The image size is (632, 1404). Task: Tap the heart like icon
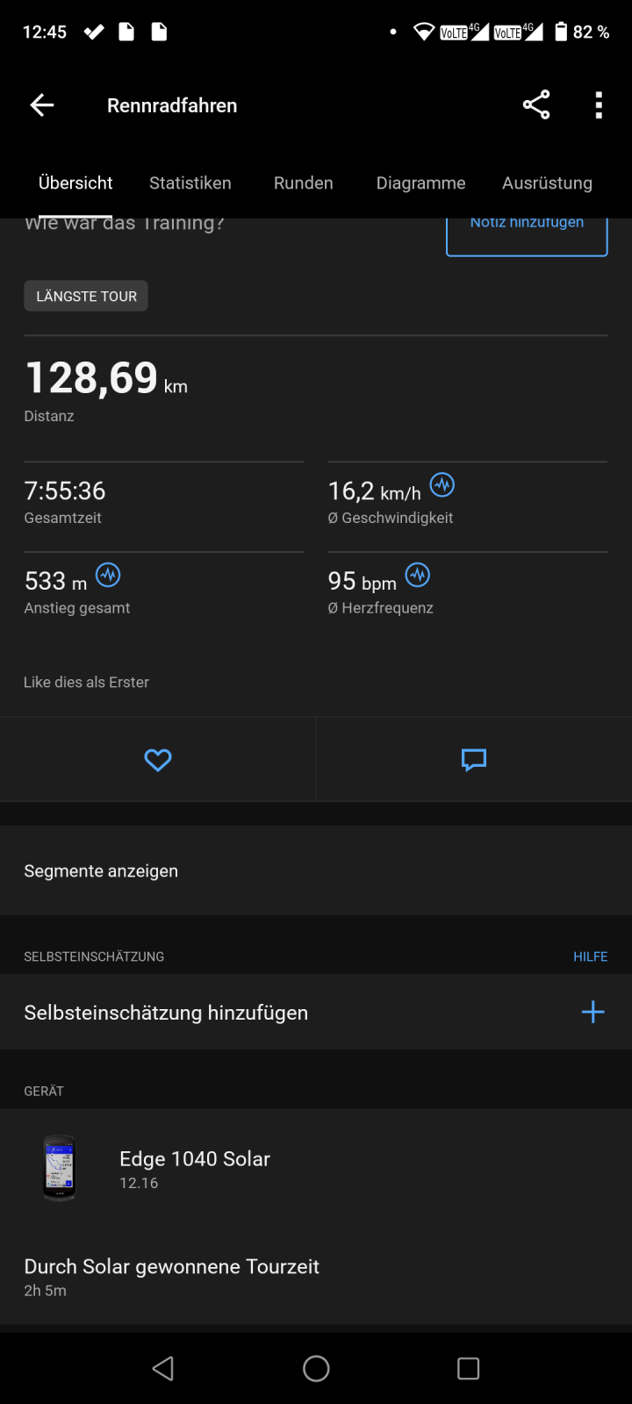pos(158,760)
